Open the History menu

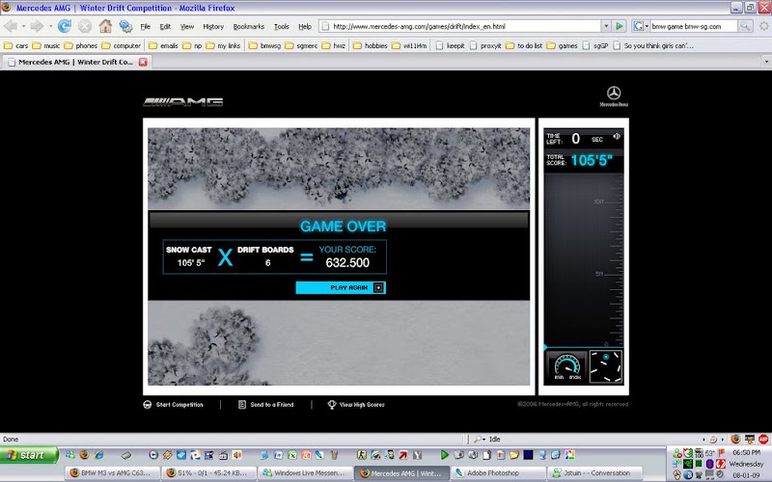[x=213, y=27]
